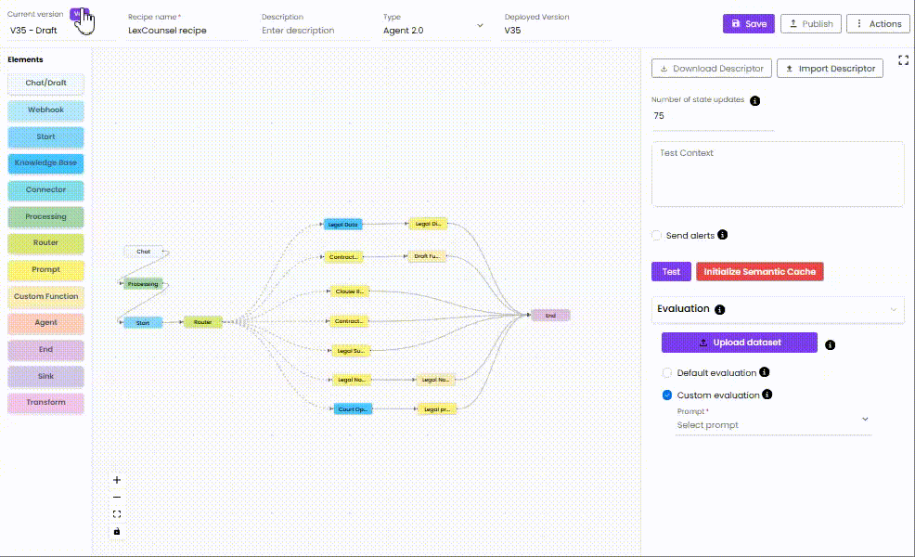Choose the Knowledge Base element from palette
This screenshot has width=915, height=557.
coord(45,163)
